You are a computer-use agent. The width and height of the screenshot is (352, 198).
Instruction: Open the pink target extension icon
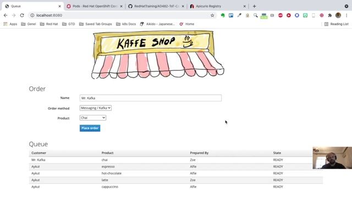(x=322, y=15)
